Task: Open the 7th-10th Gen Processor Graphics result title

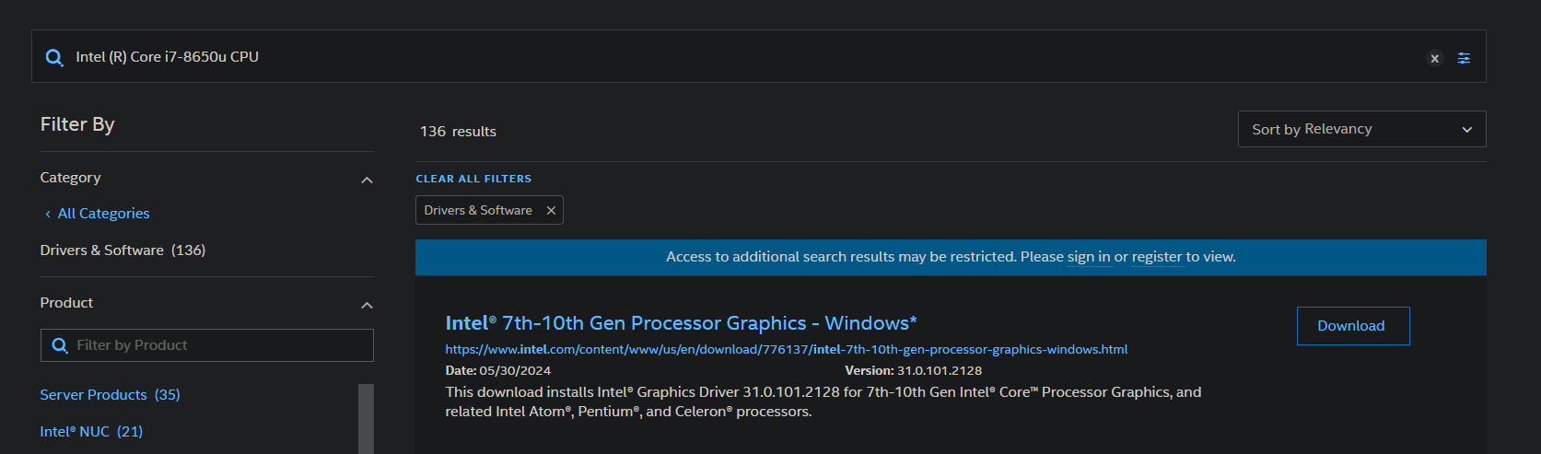Action: pyautogui.click(x=681, y=323)
